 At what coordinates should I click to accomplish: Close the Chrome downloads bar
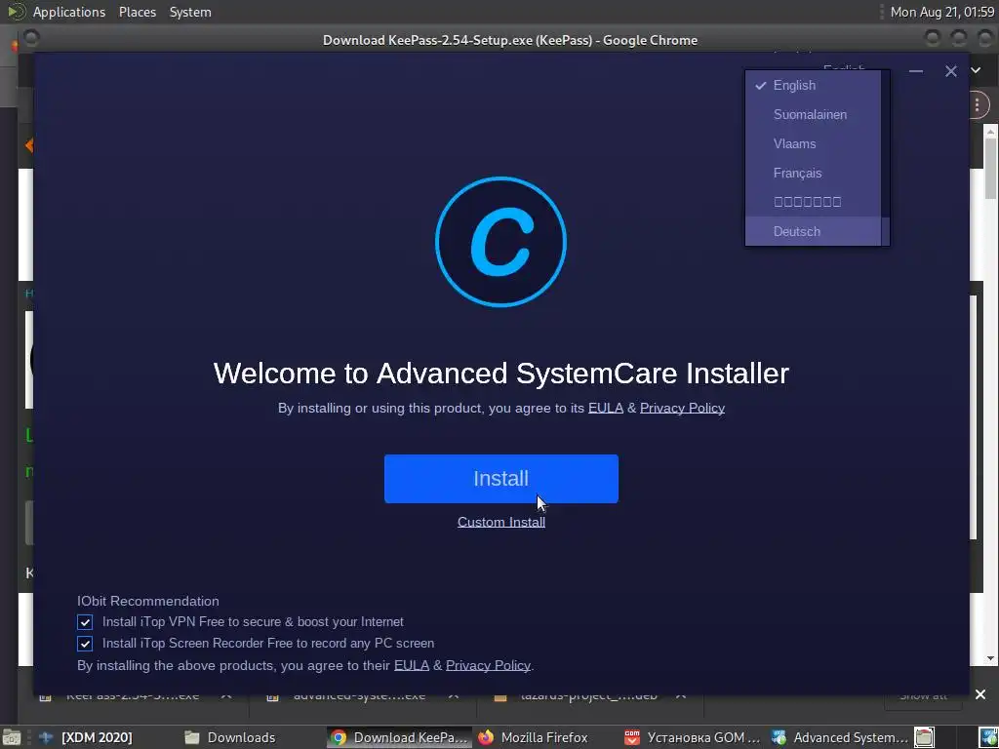(979, 694)
